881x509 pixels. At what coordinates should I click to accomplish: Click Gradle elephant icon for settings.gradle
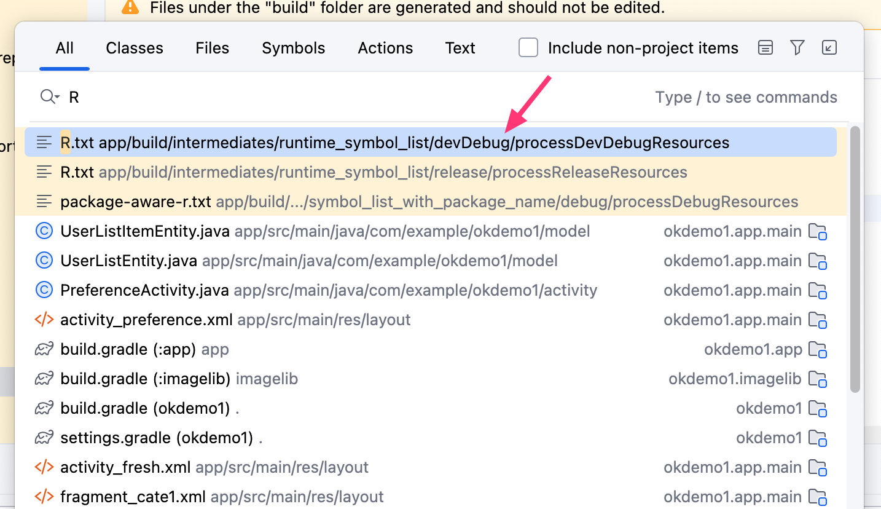(x=44, y=438)
